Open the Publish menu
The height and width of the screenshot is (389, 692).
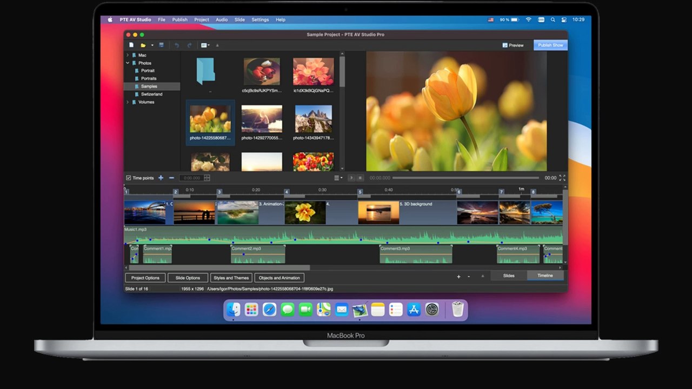[179, 19]
